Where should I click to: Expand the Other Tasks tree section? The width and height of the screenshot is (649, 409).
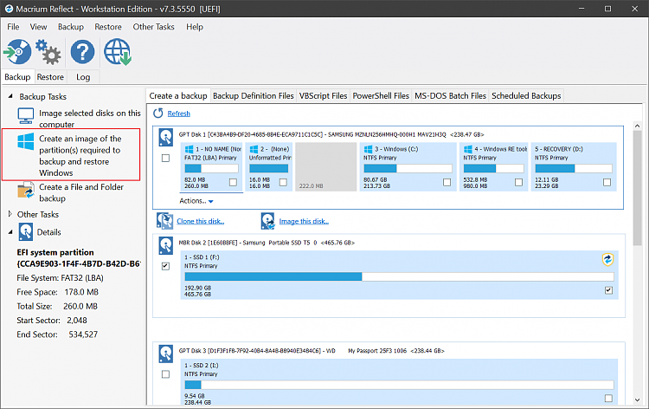click(x=10, y=214)
